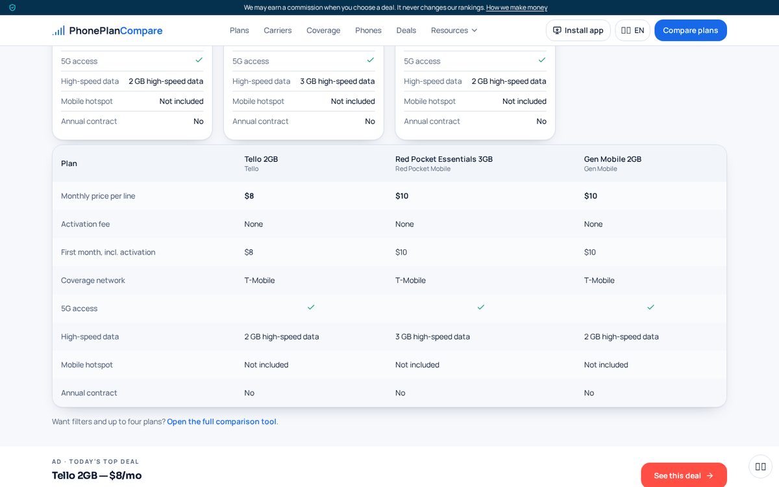Click the Tello 2GB table column header
Viewport: 779px width, 487px height.
261,163
